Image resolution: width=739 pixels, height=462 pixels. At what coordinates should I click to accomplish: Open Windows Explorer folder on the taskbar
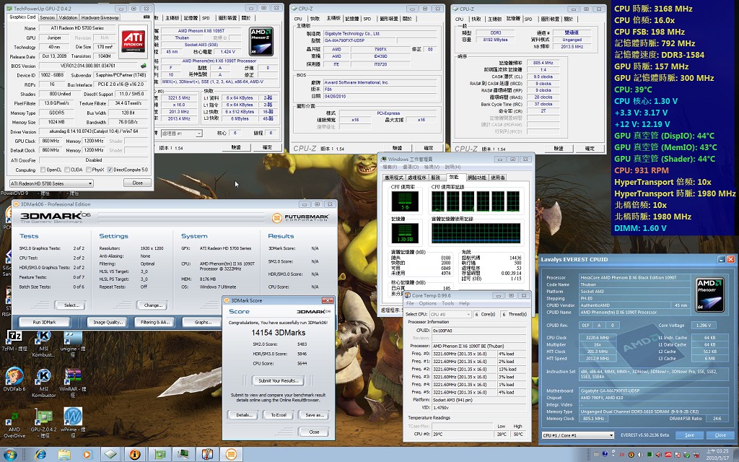64,455
